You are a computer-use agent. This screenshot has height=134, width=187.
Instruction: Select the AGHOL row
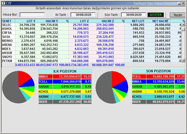point(91,29)
